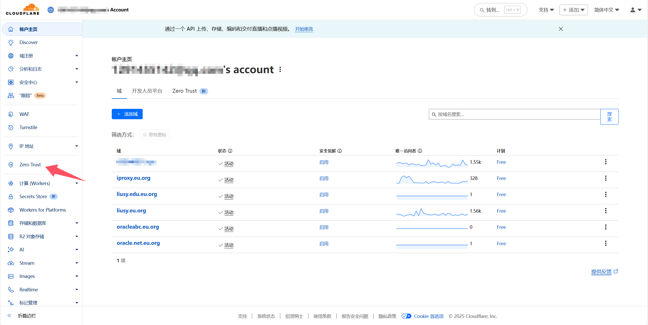Open the 提供反馈 link
This screenshot has height=325, width=648.
pos(604,272)
